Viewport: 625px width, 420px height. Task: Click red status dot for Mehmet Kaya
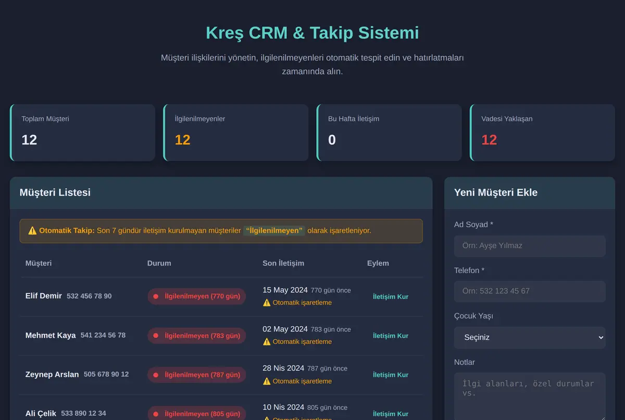156,336
